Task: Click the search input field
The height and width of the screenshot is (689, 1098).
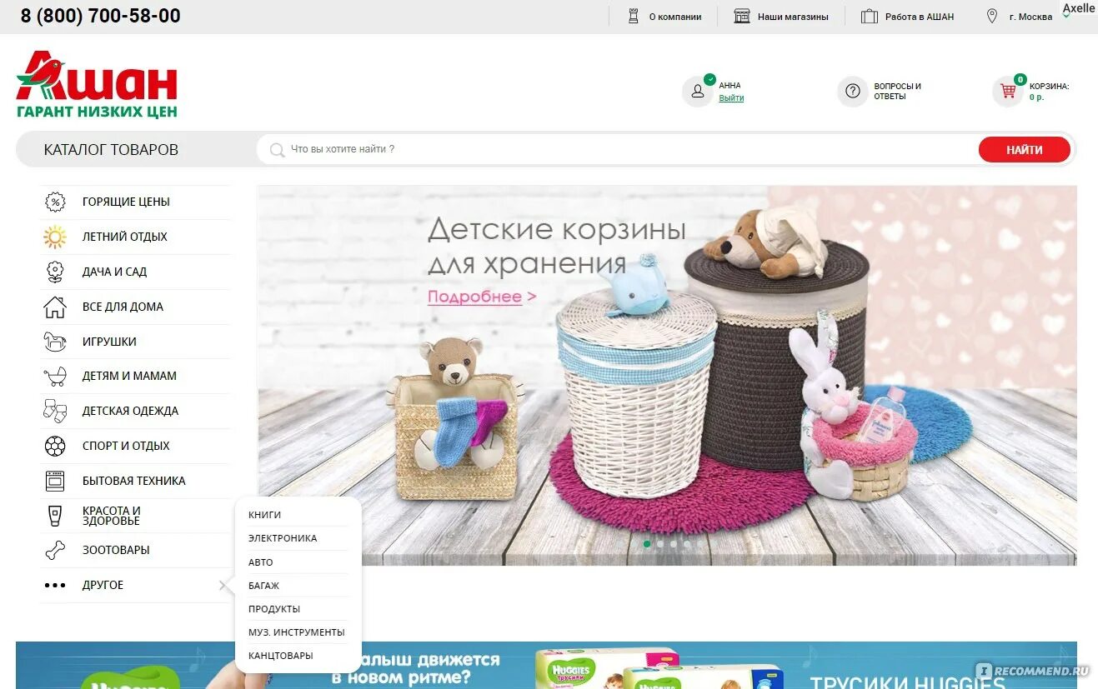Action: click(584, 149)
